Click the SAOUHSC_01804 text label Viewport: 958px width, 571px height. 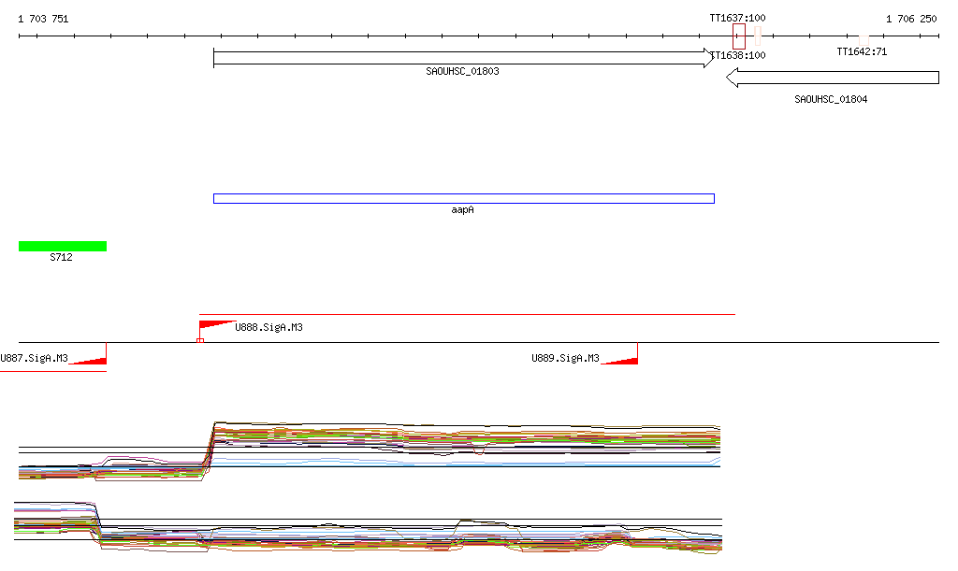[831, 99]
